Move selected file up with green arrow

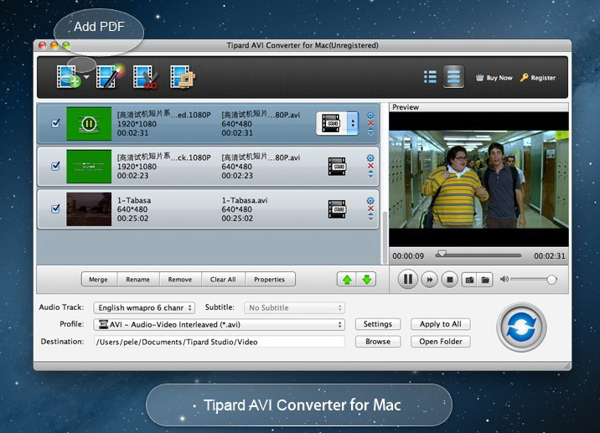345,279
